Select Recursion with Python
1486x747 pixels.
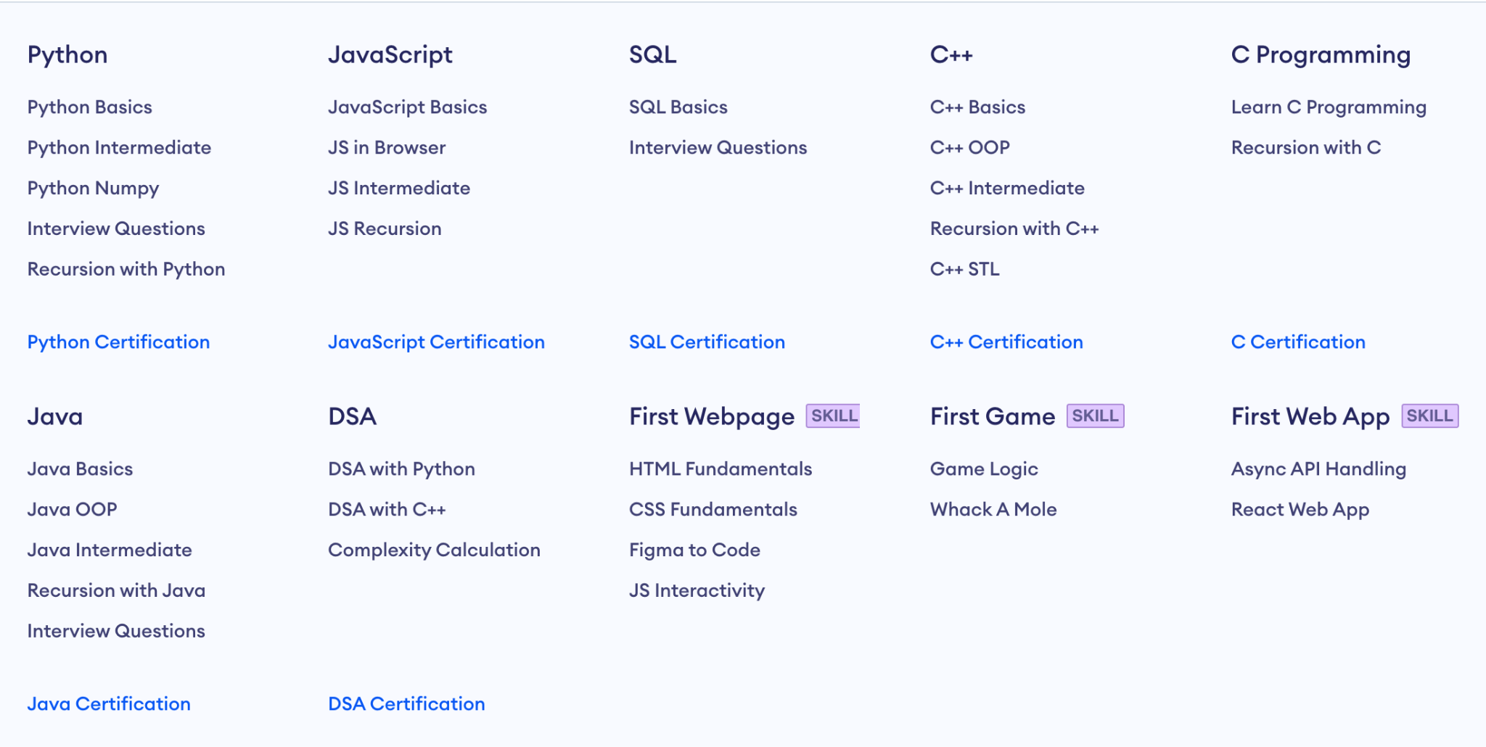coord(126,268)
